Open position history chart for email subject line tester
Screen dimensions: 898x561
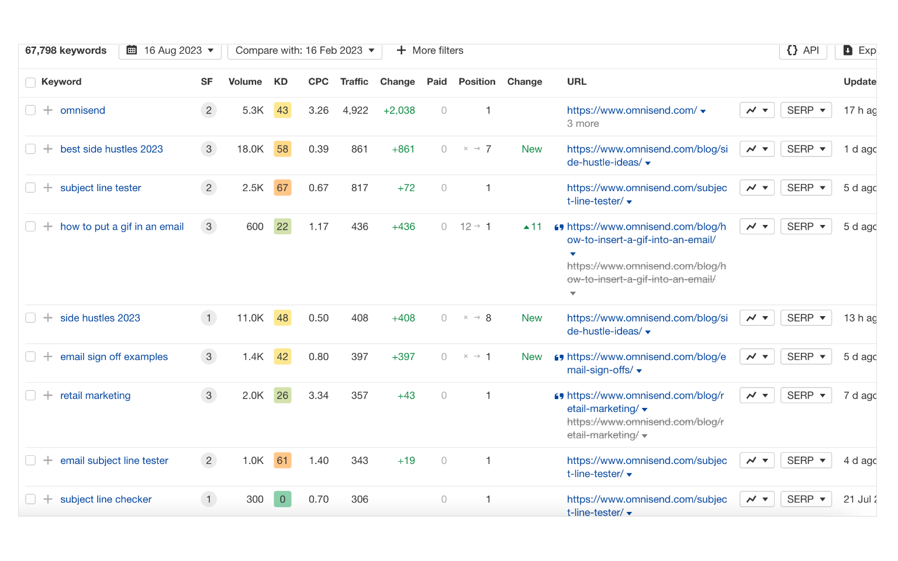pyautogui.click(x=757, y=460)
